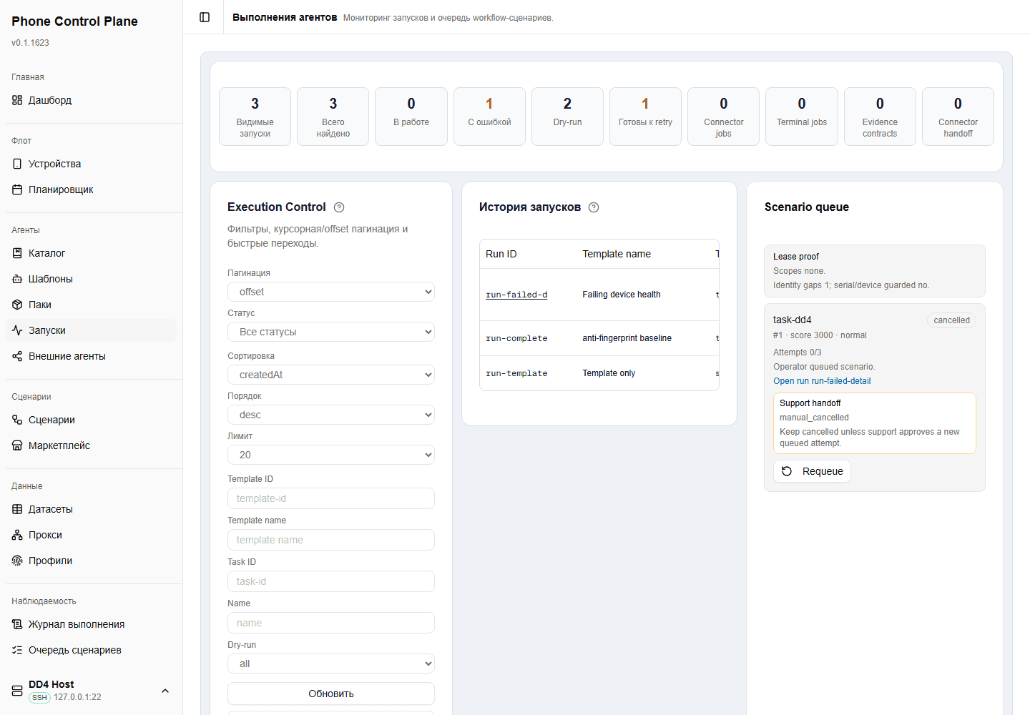Click the Дашборд grid icon
The width and height of the screenshot is (1030, 715).
(x=17, y=100)
